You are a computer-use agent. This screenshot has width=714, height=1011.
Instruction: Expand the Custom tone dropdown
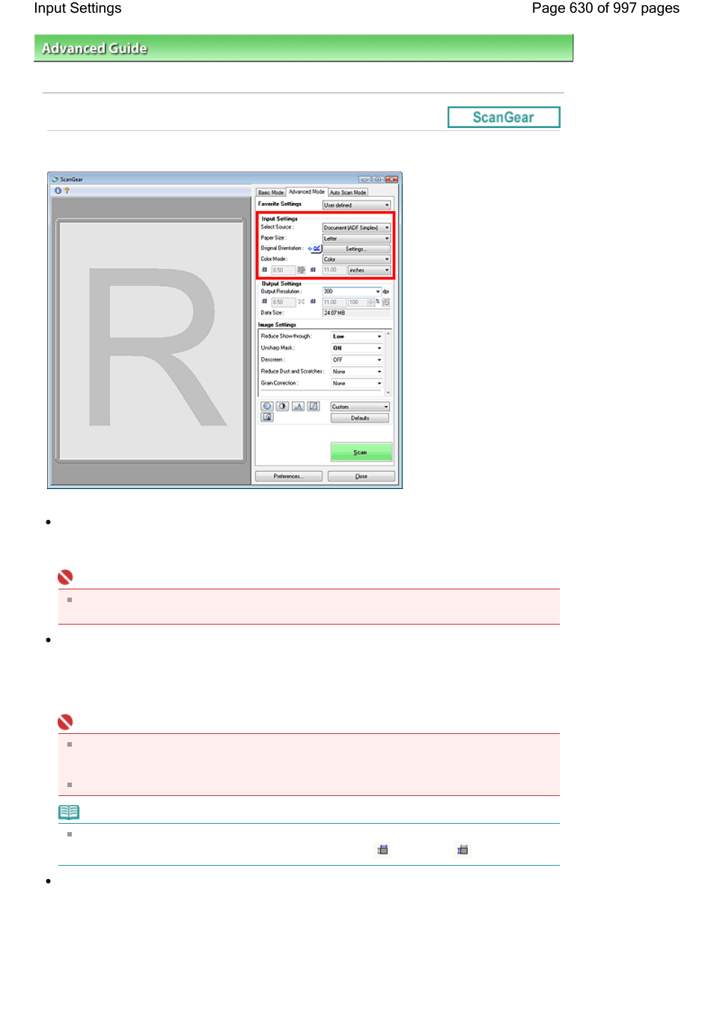coord(360,407)
